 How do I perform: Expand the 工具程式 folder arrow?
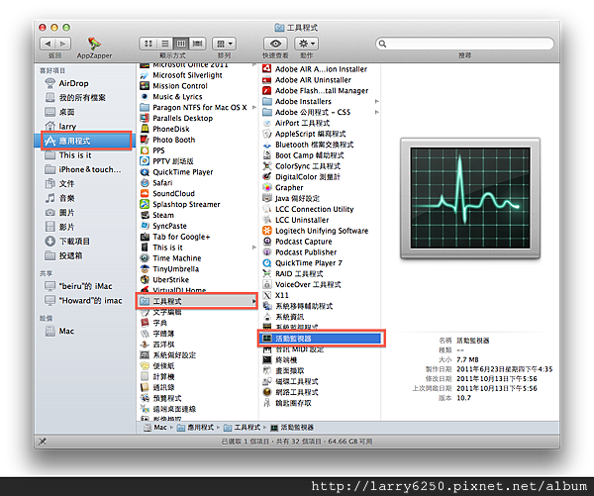point(254,301)
